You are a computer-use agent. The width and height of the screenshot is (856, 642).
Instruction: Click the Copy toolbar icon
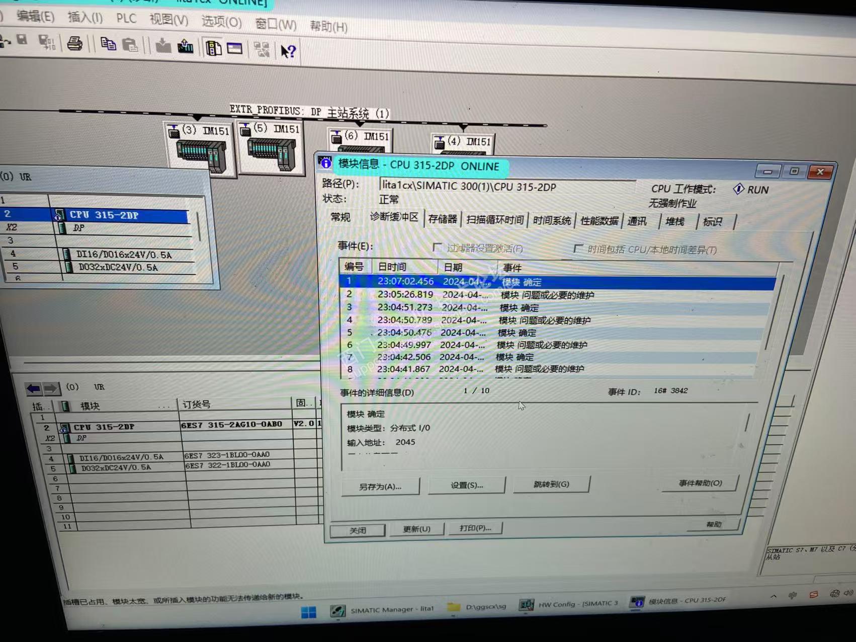coord(108,44)
